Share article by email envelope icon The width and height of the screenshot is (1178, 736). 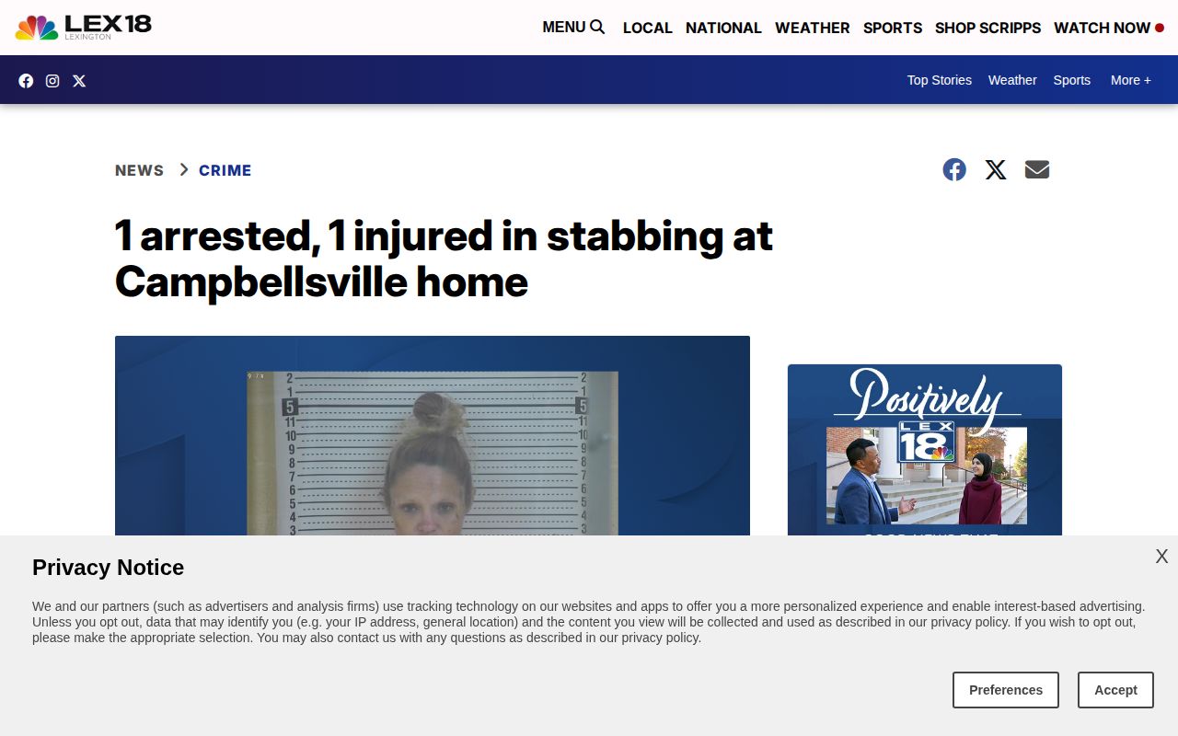1037,169
